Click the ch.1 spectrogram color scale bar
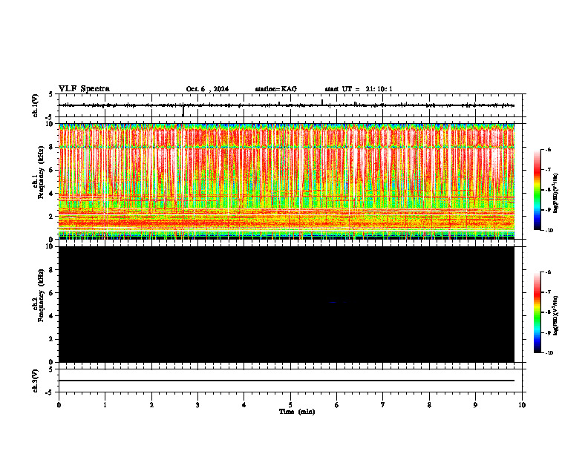The height and width of the screenshot is (454, 588). (538, 190)
